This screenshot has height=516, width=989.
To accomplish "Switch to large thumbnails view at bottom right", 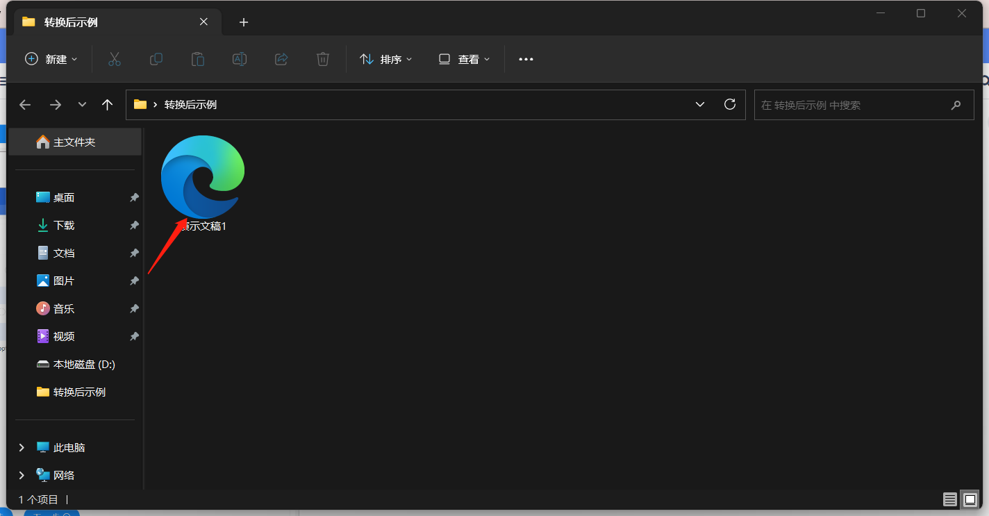I will click(x=970, y=499).
